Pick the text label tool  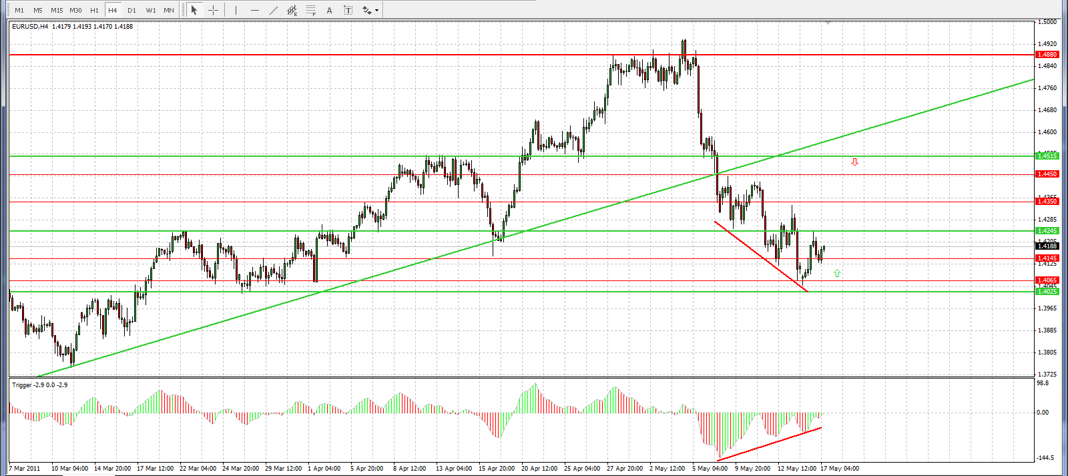point(348,10)
